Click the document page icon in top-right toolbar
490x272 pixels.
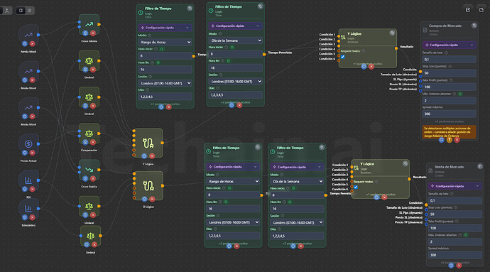coord(481,10)
